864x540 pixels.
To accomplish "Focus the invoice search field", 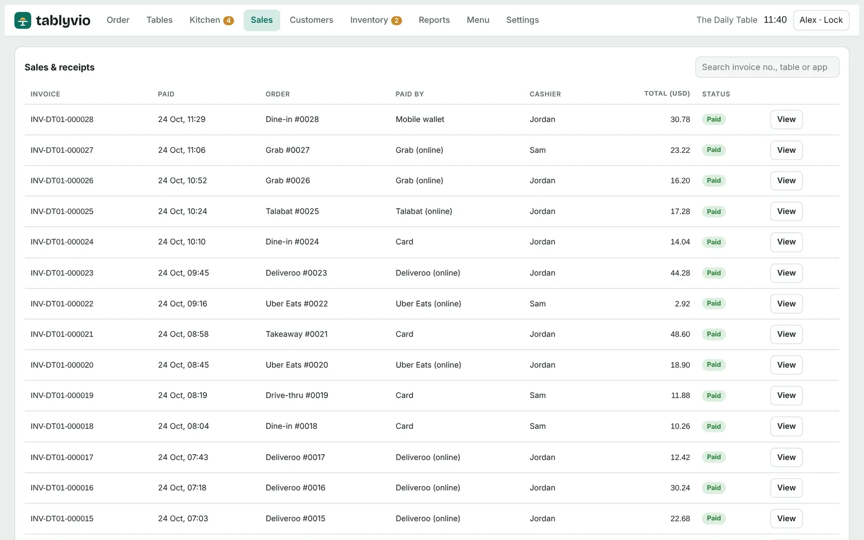I will click(x=767, y=67).
